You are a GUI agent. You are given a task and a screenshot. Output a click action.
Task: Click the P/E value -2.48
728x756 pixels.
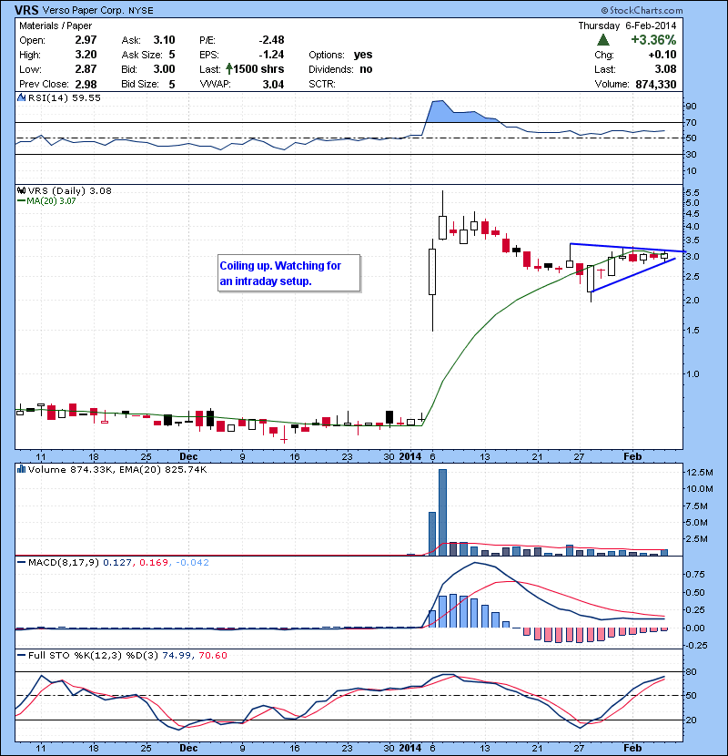tap(271, 40)
